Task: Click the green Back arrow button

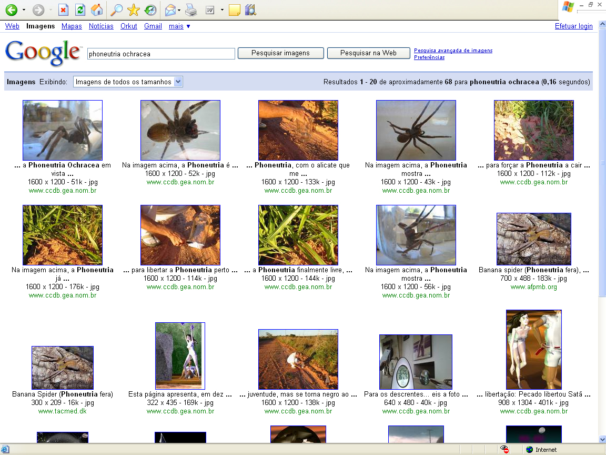Action: coord(11,10)
